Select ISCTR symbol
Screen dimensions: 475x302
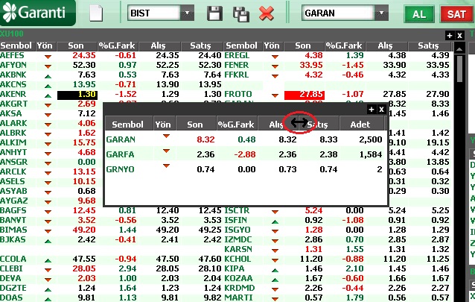click(x=237, y=210)
